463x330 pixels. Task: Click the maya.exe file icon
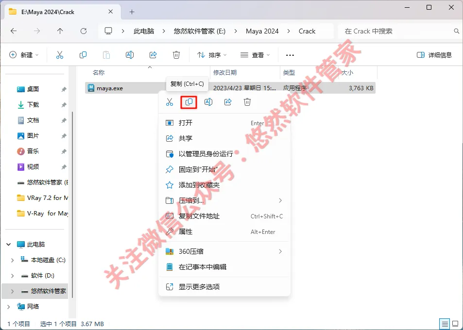pyautogui.click(x=91, y=88)
